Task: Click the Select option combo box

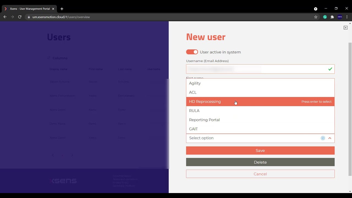Action: pos(260,138)
